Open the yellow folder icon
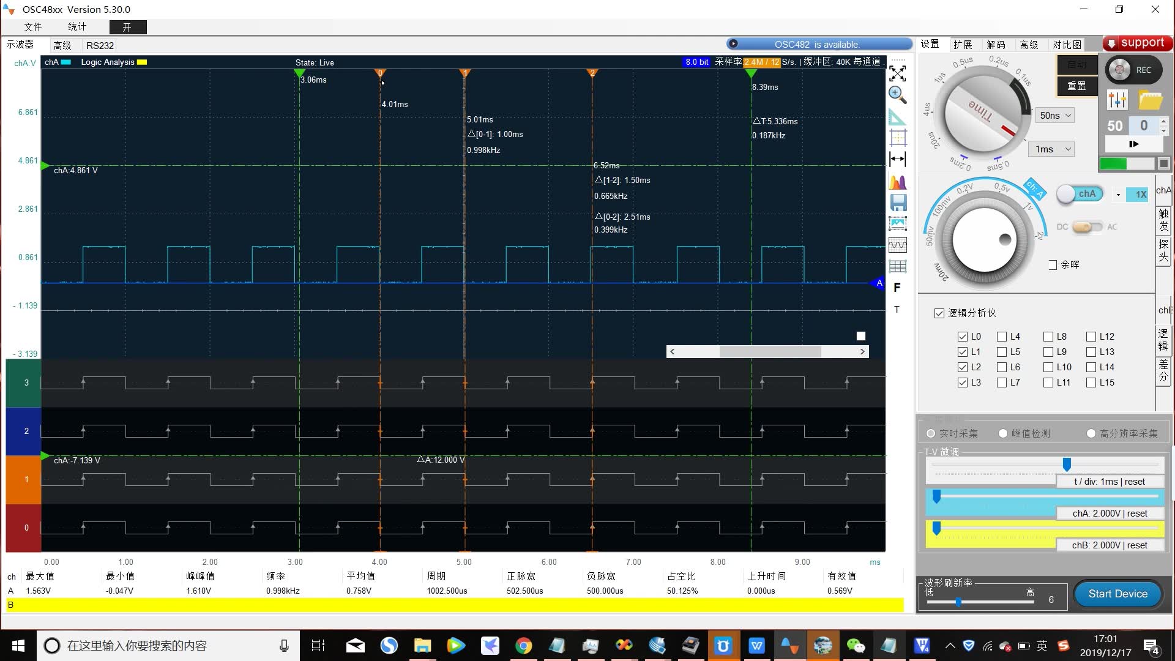 (x=1150, y=100)
